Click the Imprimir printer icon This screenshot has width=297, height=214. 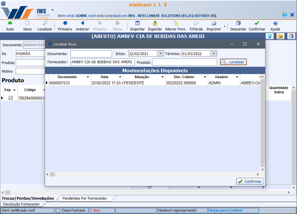pyautogui.click(x=214, y=23)
